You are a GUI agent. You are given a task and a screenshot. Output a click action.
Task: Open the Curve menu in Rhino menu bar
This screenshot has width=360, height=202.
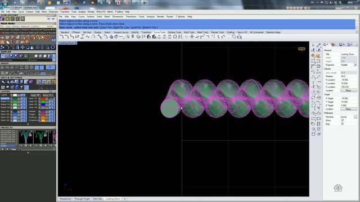[82, 17]
